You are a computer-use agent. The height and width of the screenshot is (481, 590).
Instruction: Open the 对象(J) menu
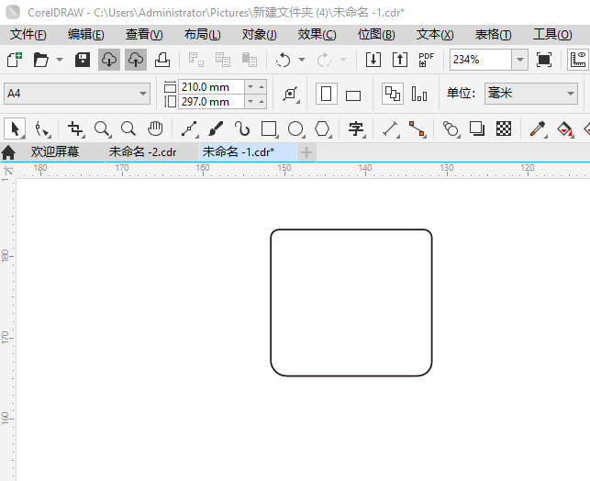[260, 35]
